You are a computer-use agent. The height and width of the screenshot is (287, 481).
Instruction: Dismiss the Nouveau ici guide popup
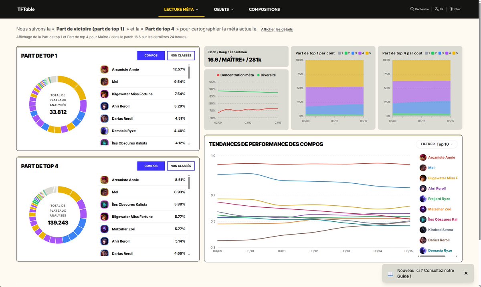(466, 273)
